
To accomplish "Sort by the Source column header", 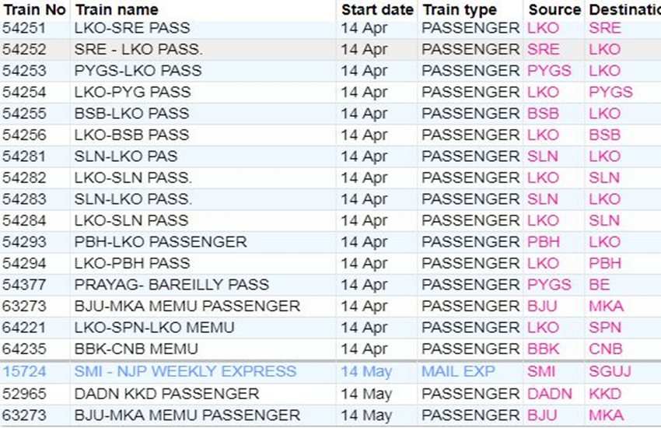I will click(554, 10).
